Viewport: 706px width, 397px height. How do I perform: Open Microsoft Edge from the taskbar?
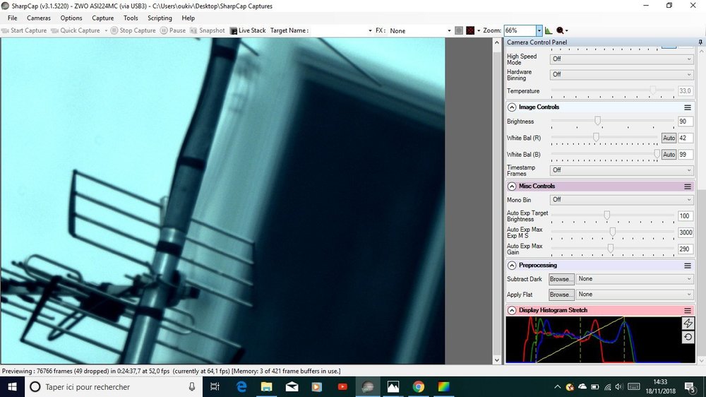point(241,386)
